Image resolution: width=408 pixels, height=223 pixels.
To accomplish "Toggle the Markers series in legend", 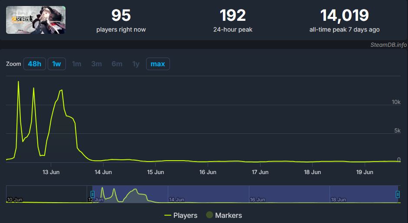I will (x=224, y=215).
